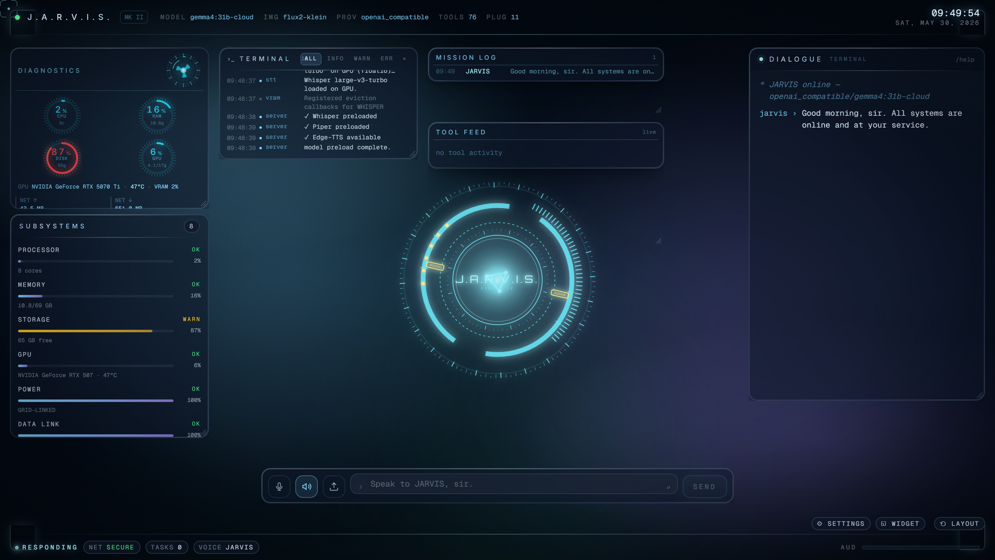This screenshot has height=560, width=995.
Task: Click the Diagnostics panel resize handle icon
Action: tap(204, 204)
